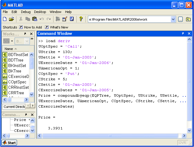Image resolution: width=194 pixels, height=147 pixels.
Task: Click the Shortcuts label
Action: pyautogui.click(x=10, y=27)
